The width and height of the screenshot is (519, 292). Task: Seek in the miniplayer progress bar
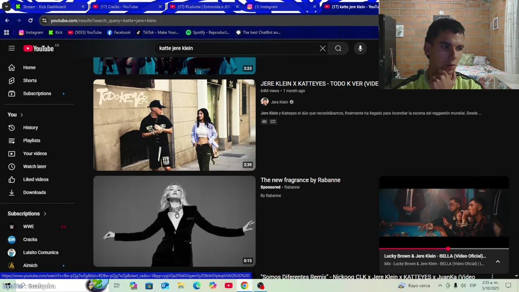444,249
